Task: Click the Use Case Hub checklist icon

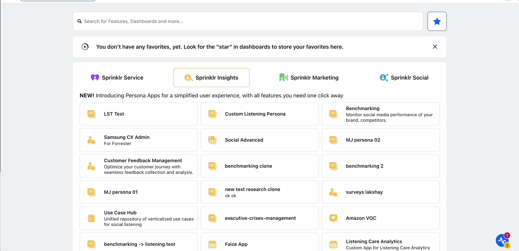Action: [91, 218]
